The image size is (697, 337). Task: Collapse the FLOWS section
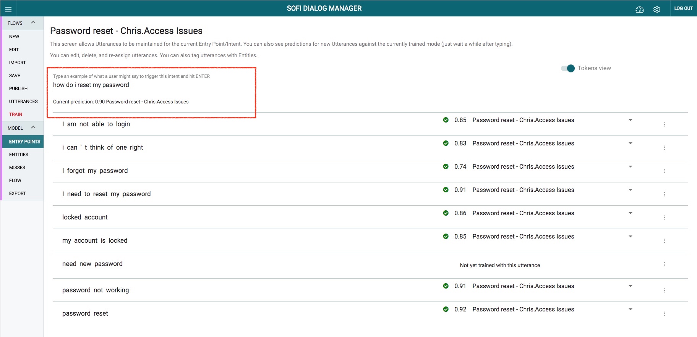pyautogui.click(x=33, y=22)
